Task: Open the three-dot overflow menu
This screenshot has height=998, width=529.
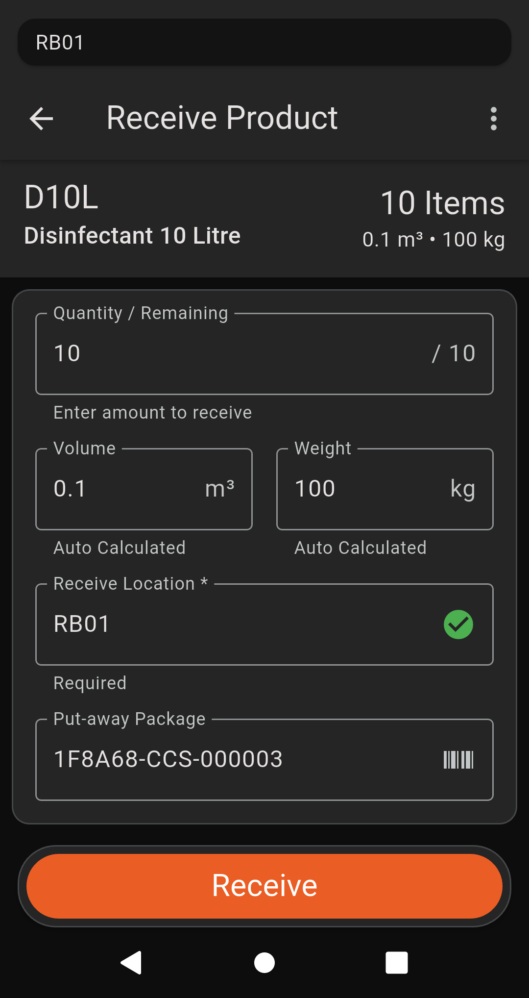Action: click(493, 119)
